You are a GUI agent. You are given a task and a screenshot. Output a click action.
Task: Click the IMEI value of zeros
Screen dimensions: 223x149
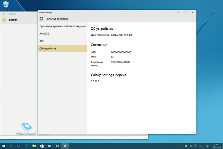pos(121,52)
